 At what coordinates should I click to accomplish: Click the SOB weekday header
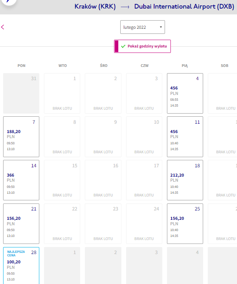click(x=225, y=66)
